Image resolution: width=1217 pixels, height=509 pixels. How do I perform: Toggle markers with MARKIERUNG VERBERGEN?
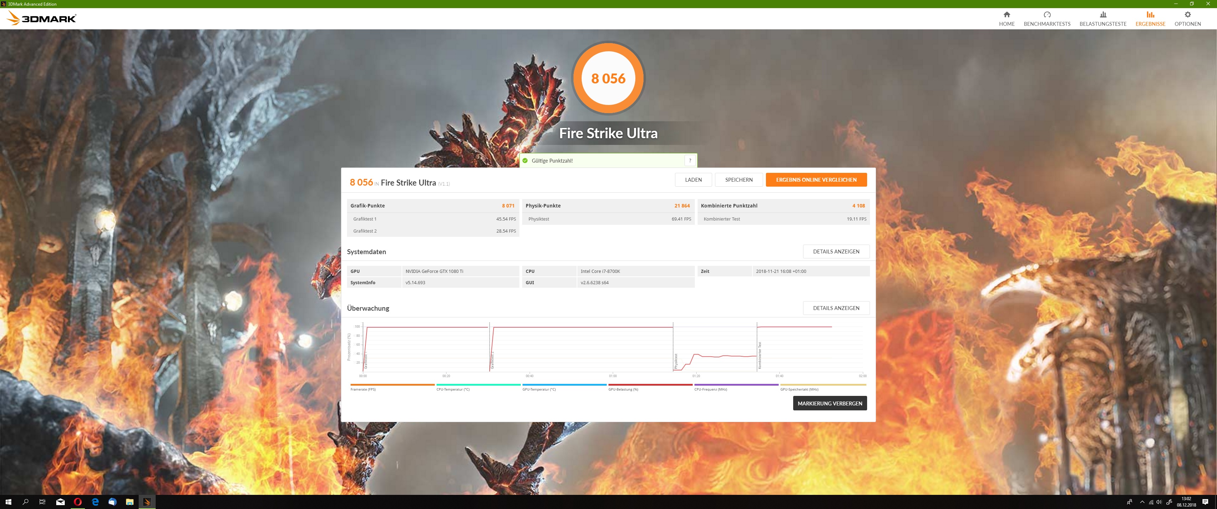[830, 404]
